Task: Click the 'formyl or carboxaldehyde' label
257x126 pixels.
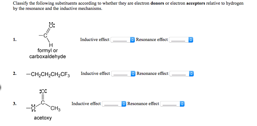Action: [x=48, y=53]
